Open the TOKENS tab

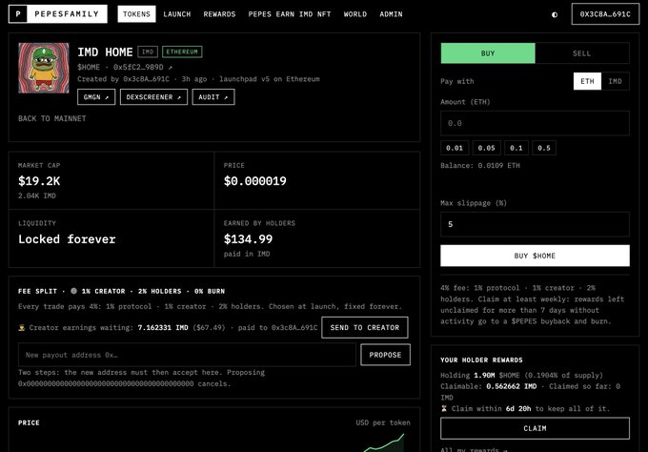(136, 14)
